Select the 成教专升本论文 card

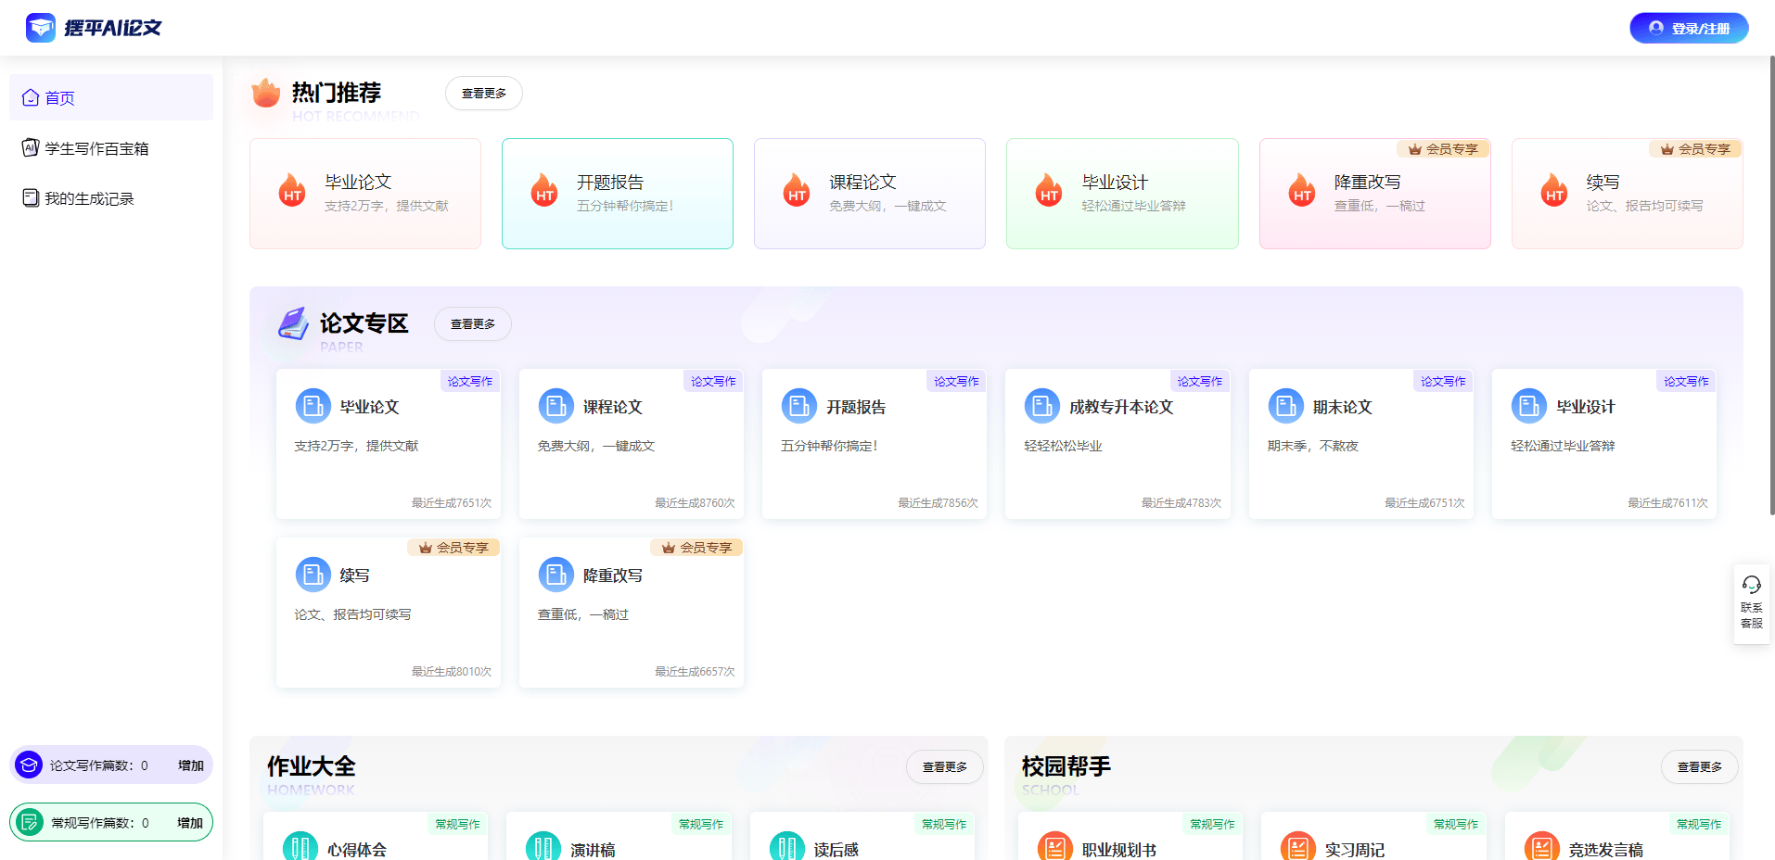coord(1117,443)
